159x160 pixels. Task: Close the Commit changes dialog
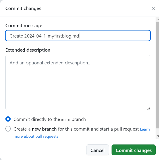coord(153,9)
